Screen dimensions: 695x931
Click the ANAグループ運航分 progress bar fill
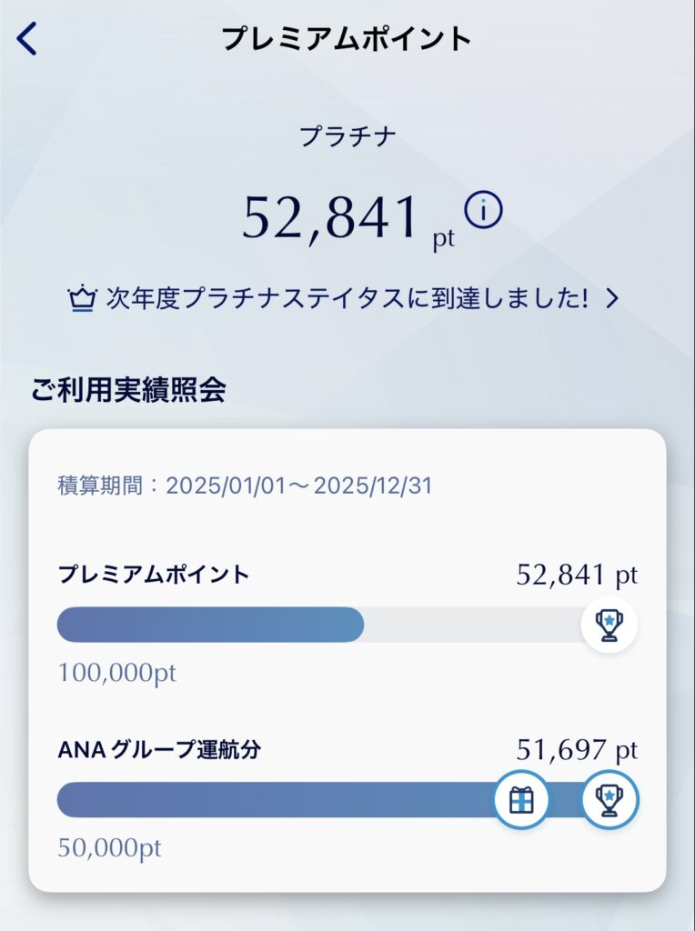tap(273, 800)
